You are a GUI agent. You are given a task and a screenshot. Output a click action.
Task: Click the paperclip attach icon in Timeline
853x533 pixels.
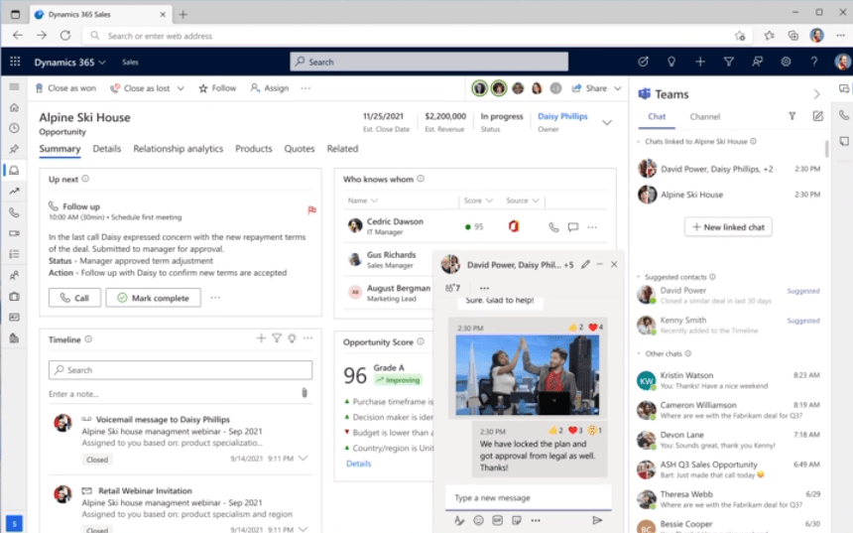[304, 393]
